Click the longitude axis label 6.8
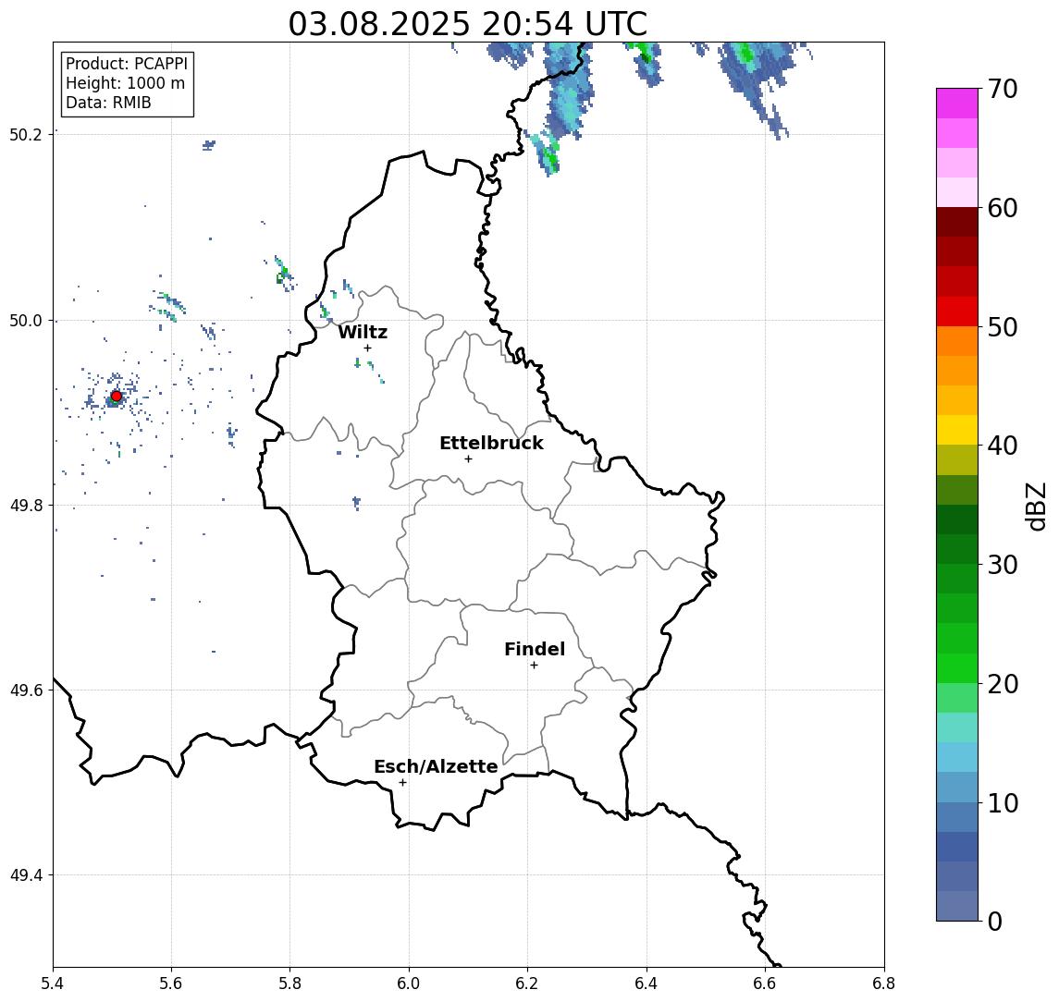The width and height of the screenshot is (1059, 1002). point(884,984)
